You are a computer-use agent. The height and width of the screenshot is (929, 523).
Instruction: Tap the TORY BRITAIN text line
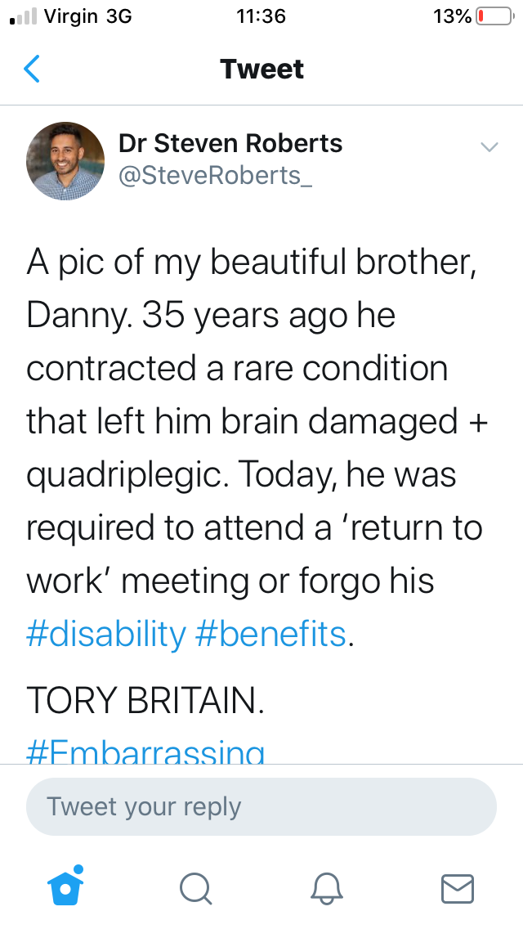[145, 701]
